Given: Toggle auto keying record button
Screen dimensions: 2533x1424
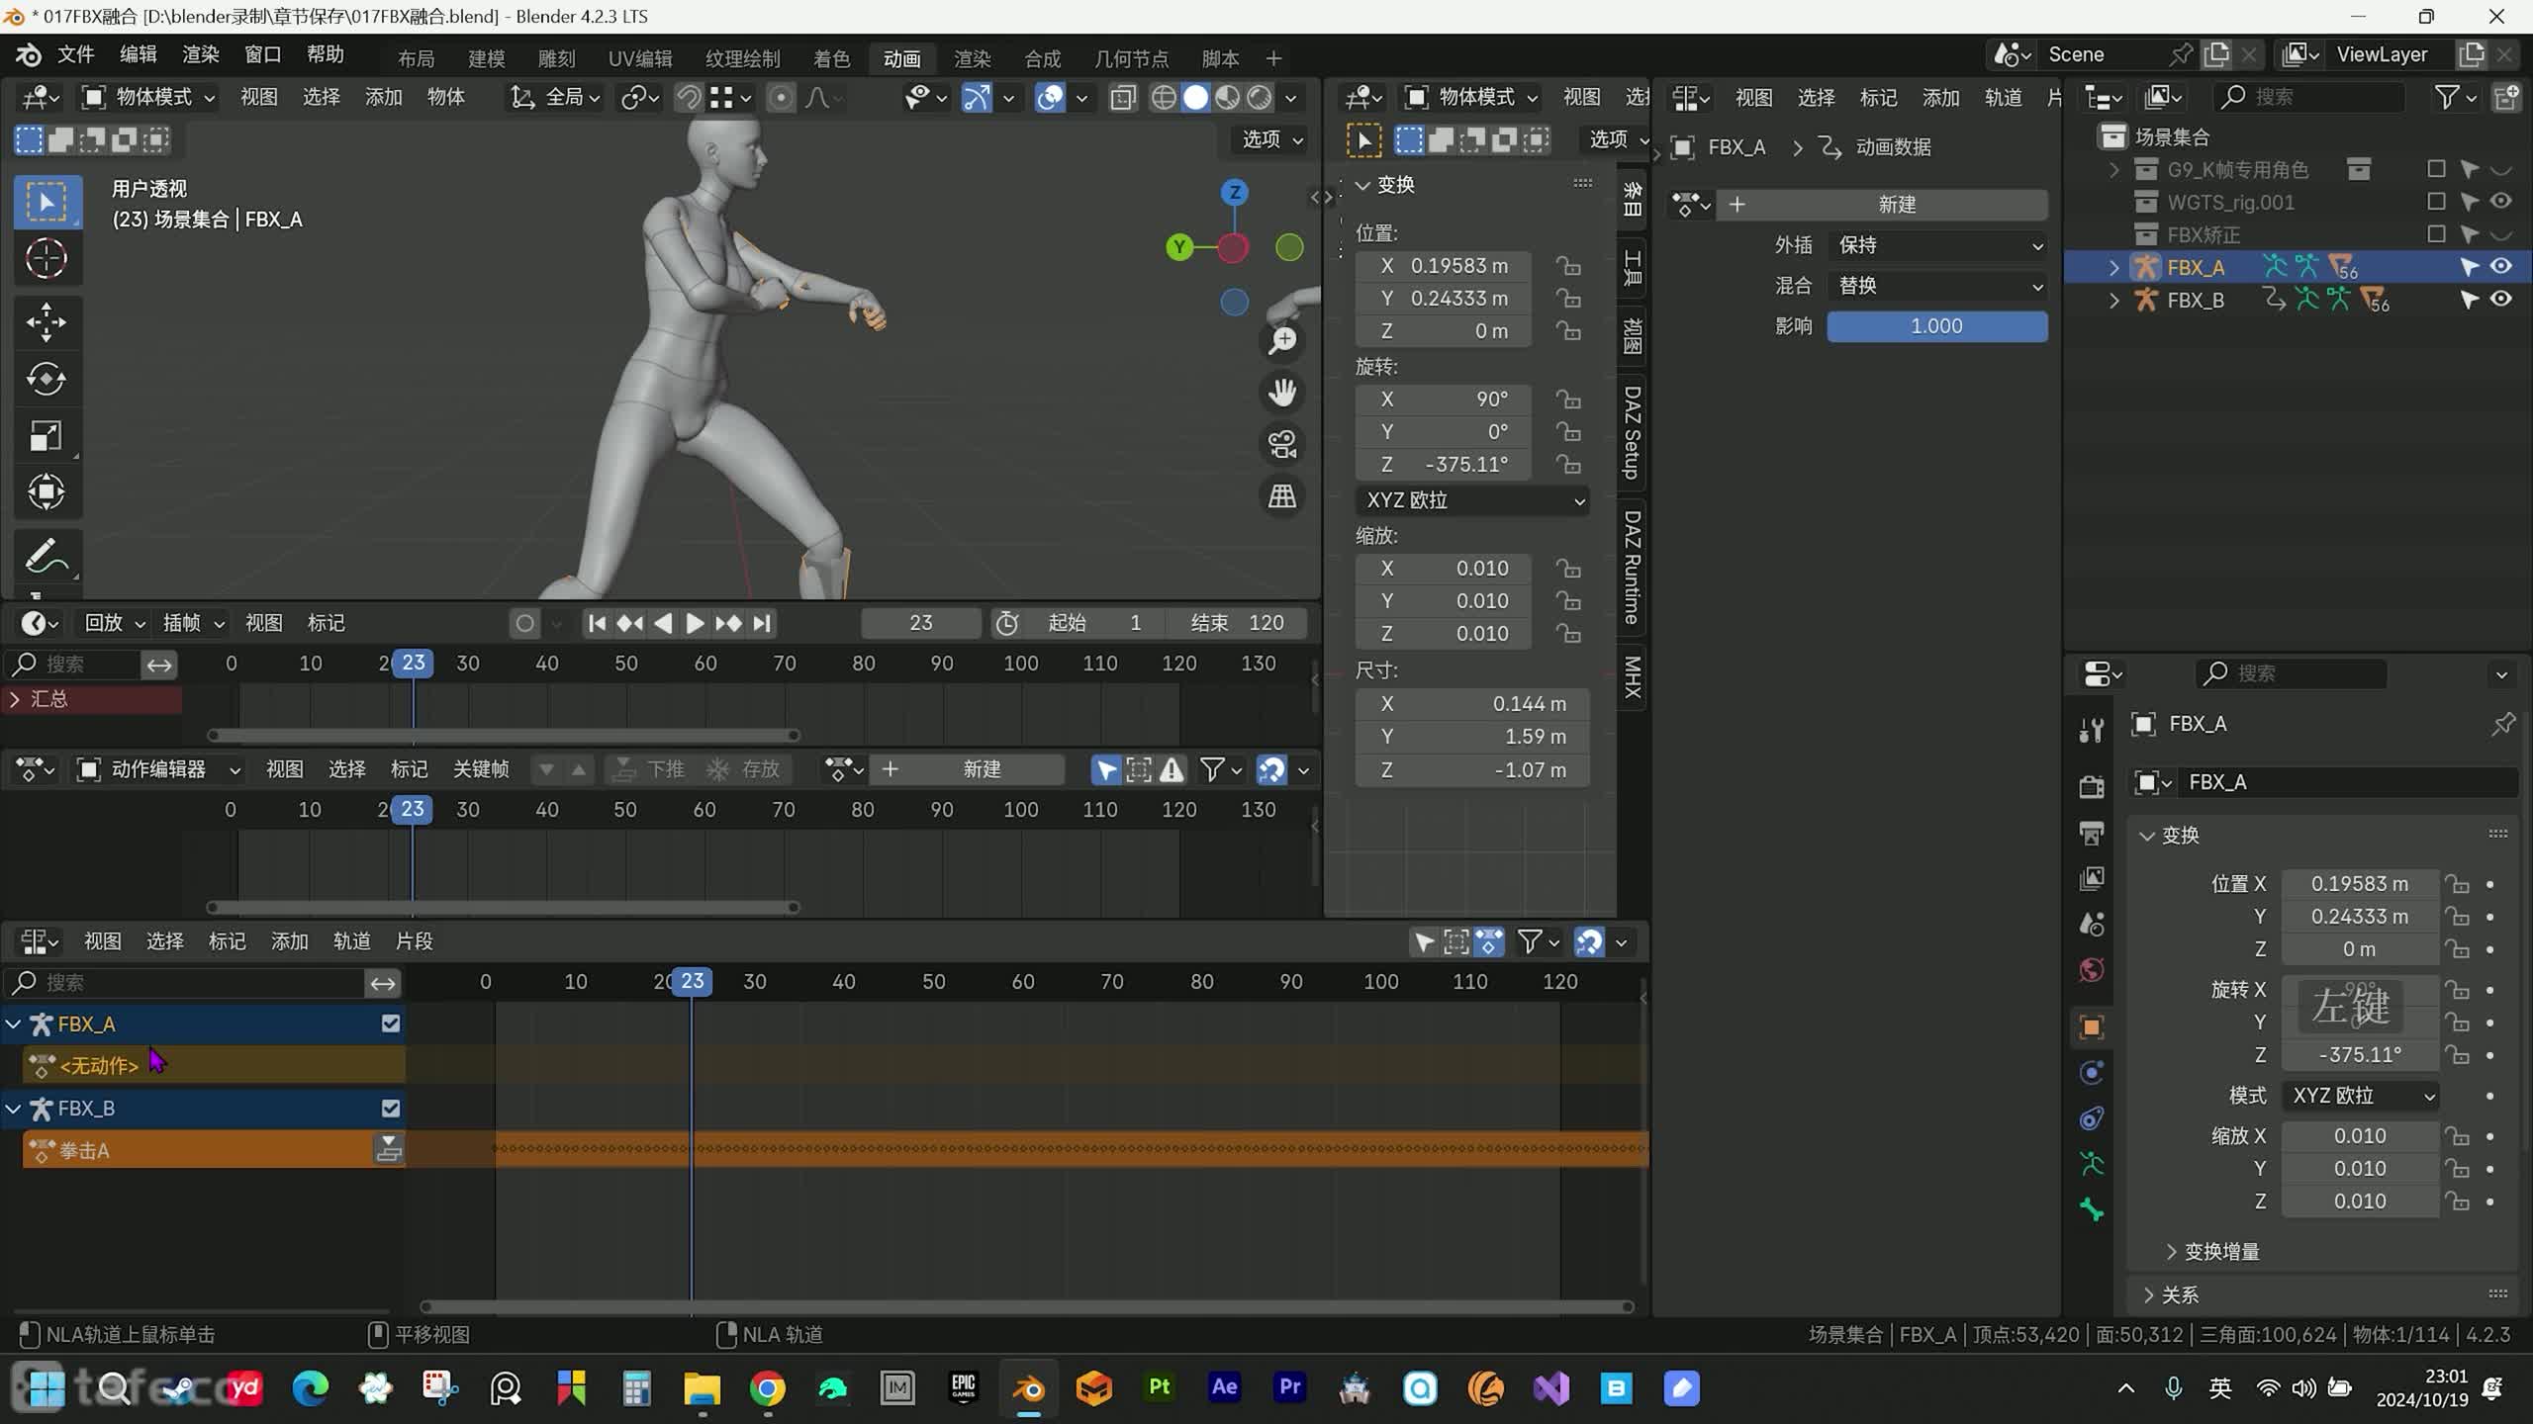Looking at the screenshot, I should (x=525, y=623).
